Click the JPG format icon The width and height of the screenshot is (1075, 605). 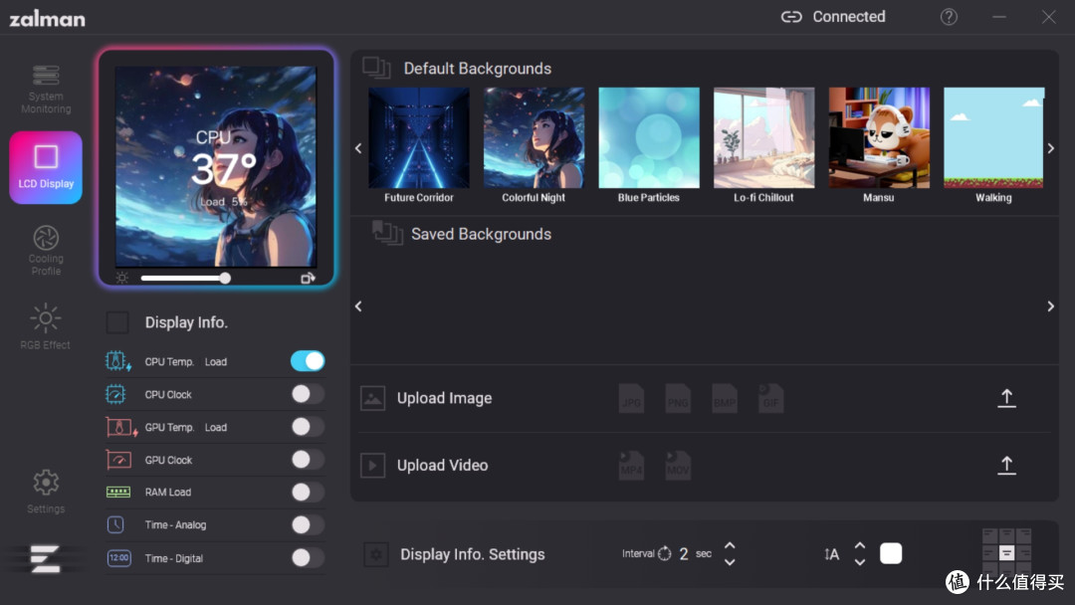coord(631,398)
